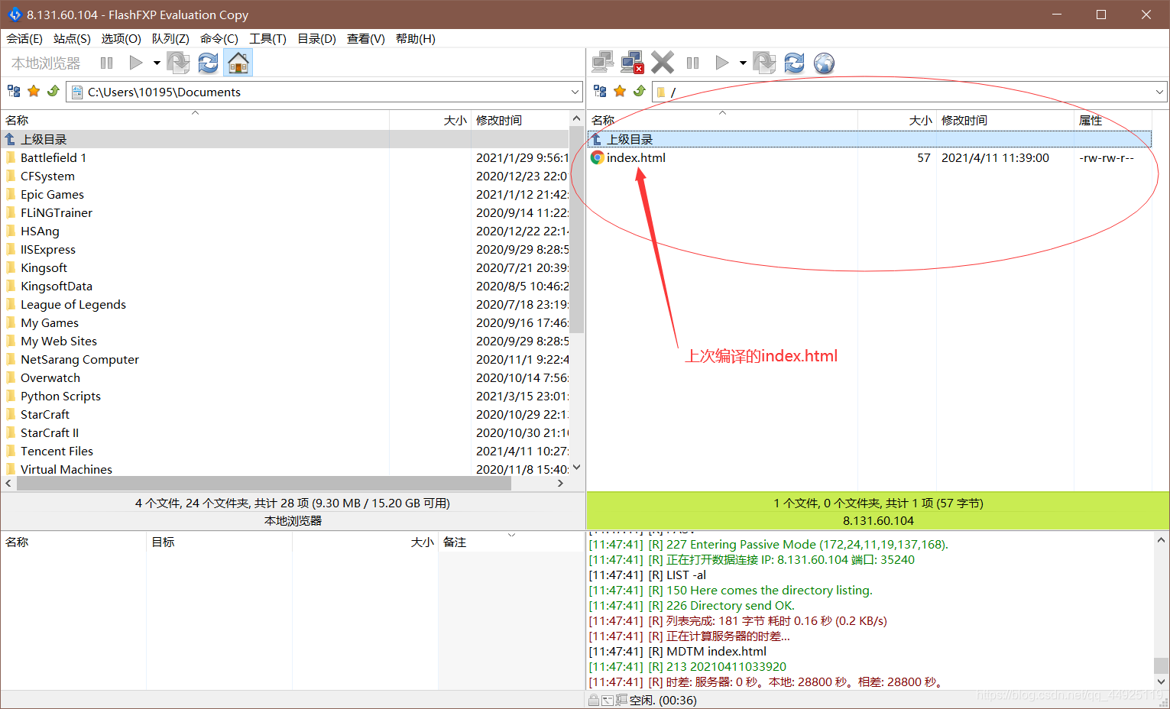
Task: Click the log panel vertical scrollbar thumb
Action: click(1161, 665)
